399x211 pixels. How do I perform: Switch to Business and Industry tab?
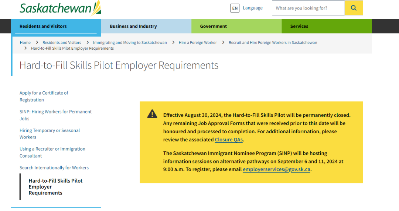click(x=133, y=26)
